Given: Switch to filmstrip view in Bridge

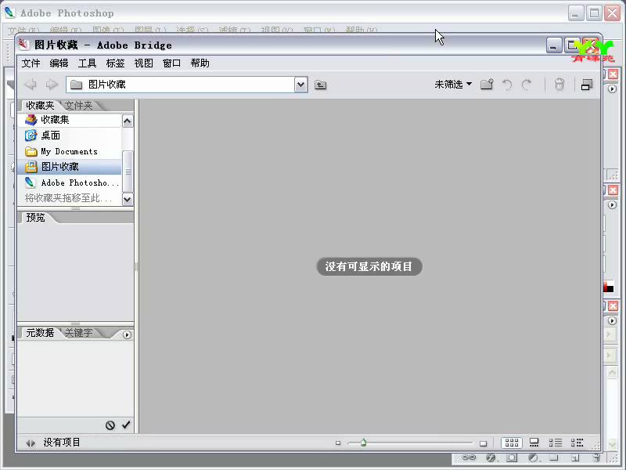Looking at the screenshot, I should (x=534, y=443).
